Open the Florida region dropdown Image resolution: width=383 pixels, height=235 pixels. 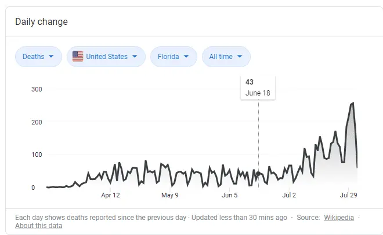tap(172, 57)
